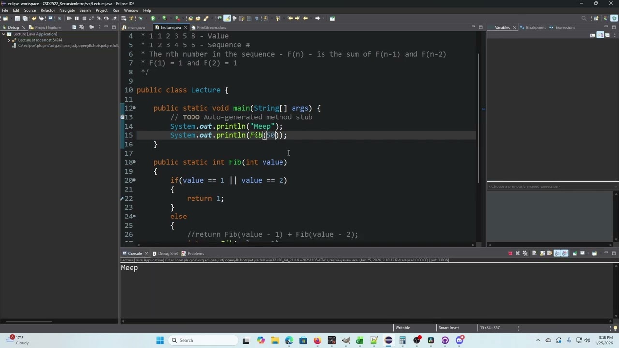Toggle Show Console on standard error change

click(x=565, y=253)
